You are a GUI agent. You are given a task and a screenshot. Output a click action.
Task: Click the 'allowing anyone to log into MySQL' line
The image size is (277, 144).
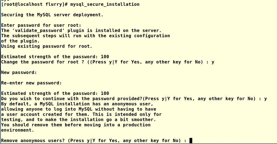[x=79, y=109]
